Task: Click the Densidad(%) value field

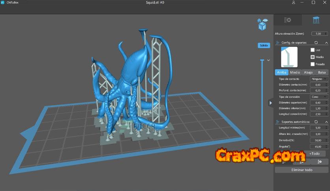Action: [319, 140]
